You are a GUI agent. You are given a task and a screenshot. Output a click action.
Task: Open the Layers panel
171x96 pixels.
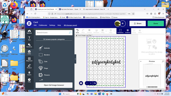pyautogui.click(x=29, y=73)
